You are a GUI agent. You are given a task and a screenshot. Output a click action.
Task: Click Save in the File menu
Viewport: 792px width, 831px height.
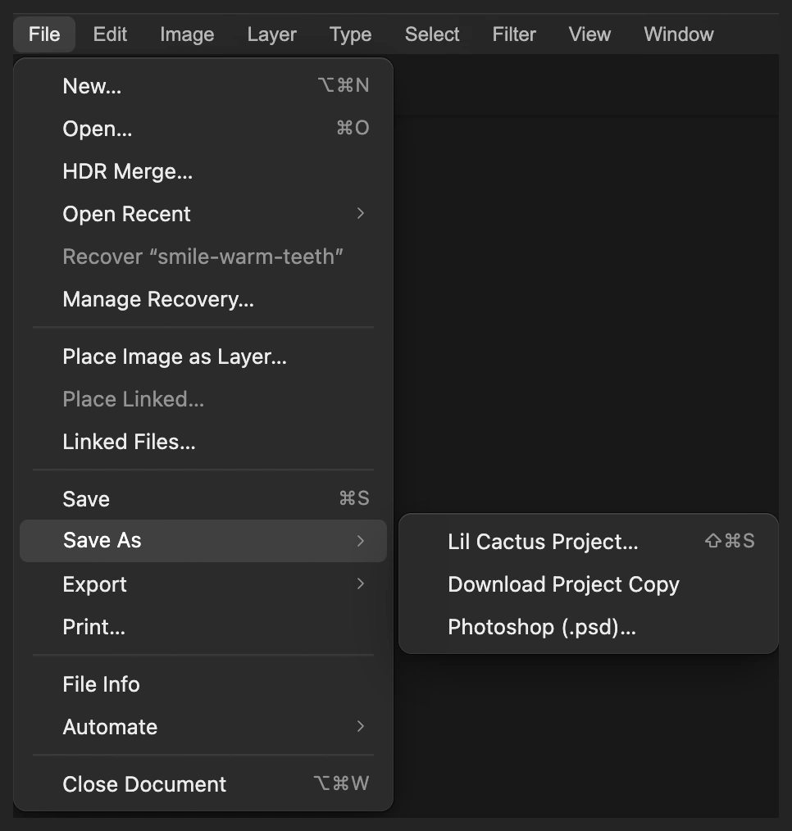click(203, 499)
